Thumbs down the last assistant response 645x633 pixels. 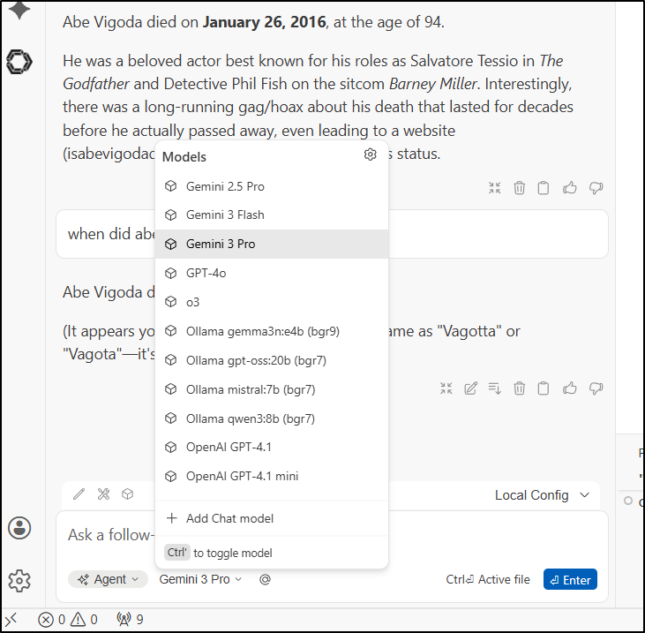pos(596,388)
